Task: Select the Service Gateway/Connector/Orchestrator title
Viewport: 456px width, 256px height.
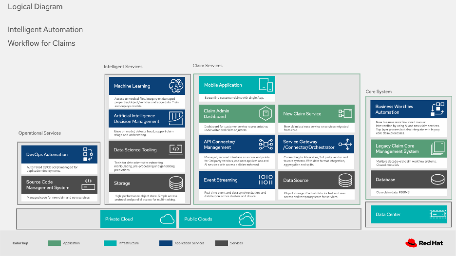Action: [308, 145]
